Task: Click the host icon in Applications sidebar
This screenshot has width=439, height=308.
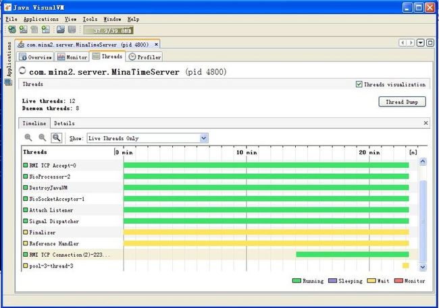Action: click(8, 82)
